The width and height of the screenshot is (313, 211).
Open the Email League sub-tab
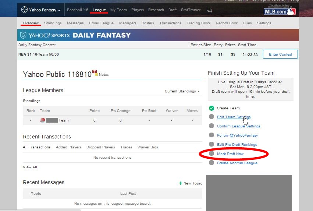(101, 23)
